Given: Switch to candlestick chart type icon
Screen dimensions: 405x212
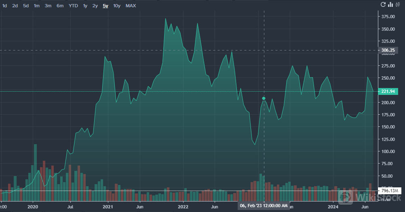Looking at the screenshot, I should click(x=398, y=5).
